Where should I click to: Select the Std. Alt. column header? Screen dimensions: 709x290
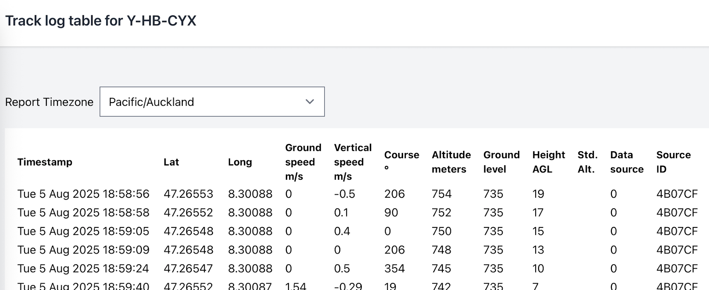click(587, 162)
